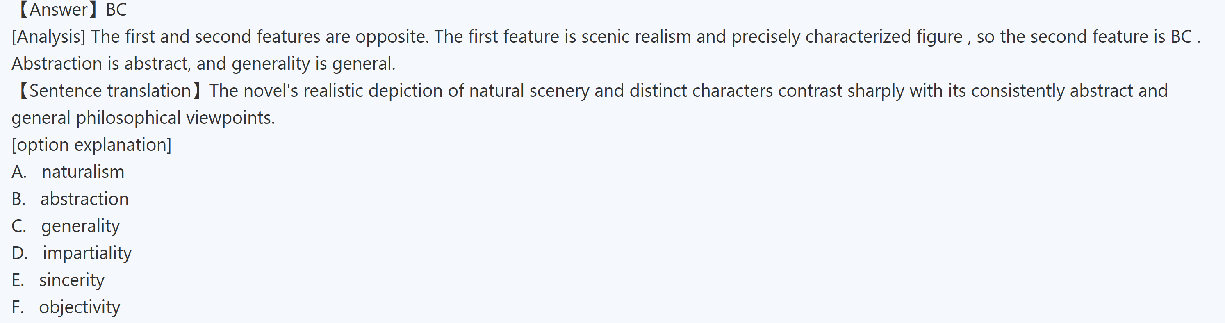1225x323 pixels.
Task: Click the "[option explanation]" heading
Action: tap(91, 145)
